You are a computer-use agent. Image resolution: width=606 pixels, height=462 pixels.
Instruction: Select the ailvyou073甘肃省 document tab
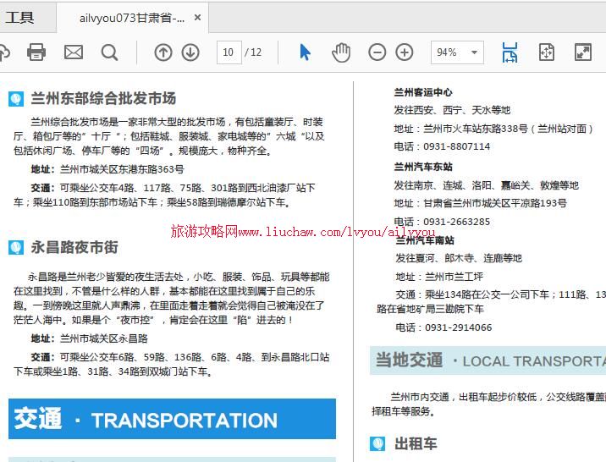click(131, 18)
